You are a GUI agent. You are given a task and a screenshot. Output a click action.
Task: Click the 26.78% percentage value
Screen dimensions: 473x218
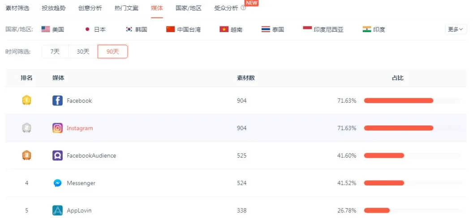point(347,210)
